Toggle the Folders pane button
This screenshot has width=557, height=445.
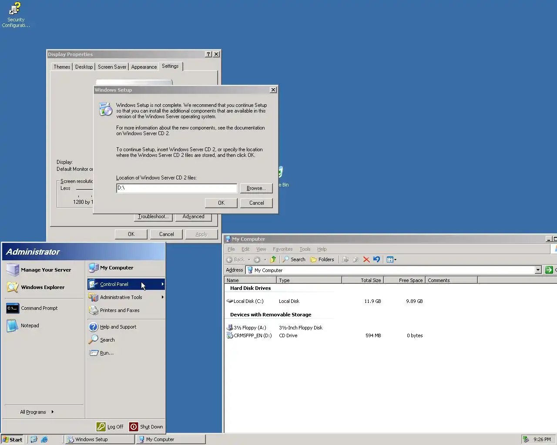click(x=322, y=259)
